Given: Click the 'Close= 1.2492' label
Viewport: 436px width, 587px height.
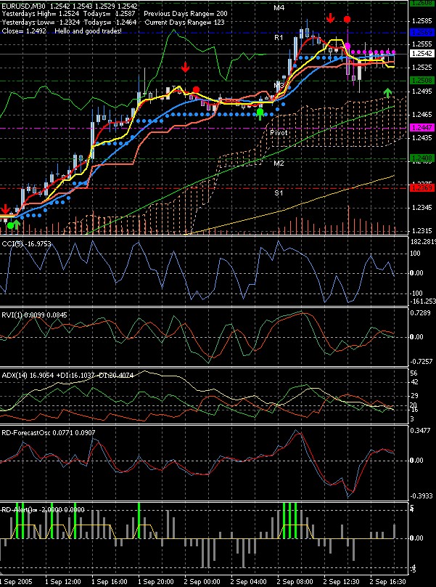Looking at the screenshot, I should (x=24, y=31).
